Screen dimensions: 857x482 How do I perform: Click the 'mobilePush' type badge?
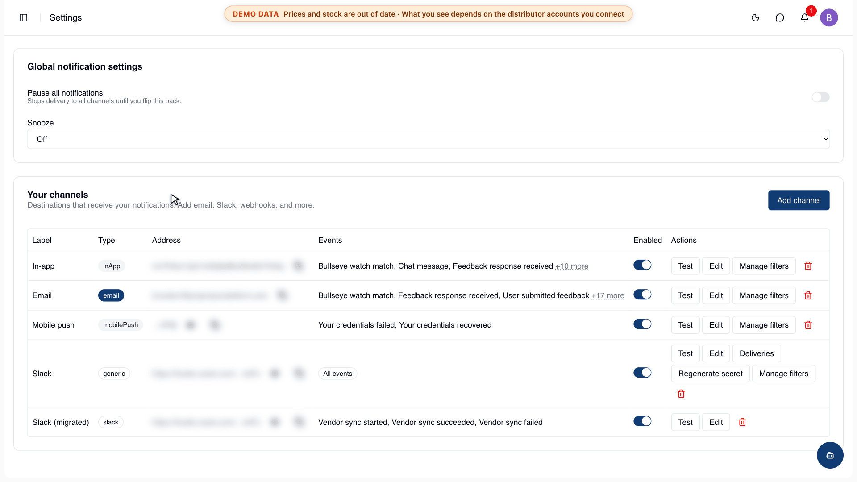(121, 325)
